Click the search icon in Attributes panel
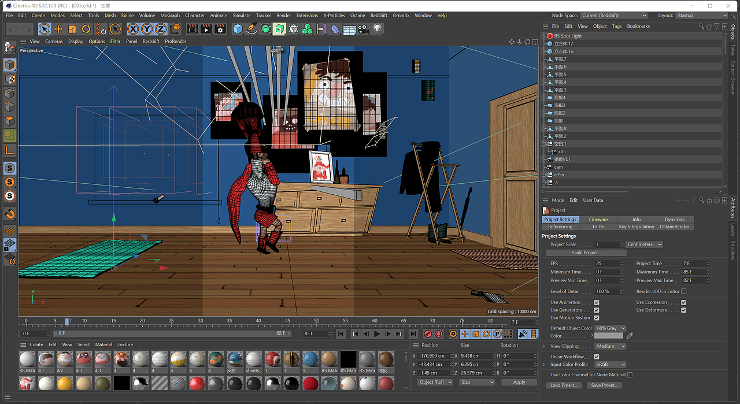The height and width of the screenshot is (404, 740). (x=701, y=200)
